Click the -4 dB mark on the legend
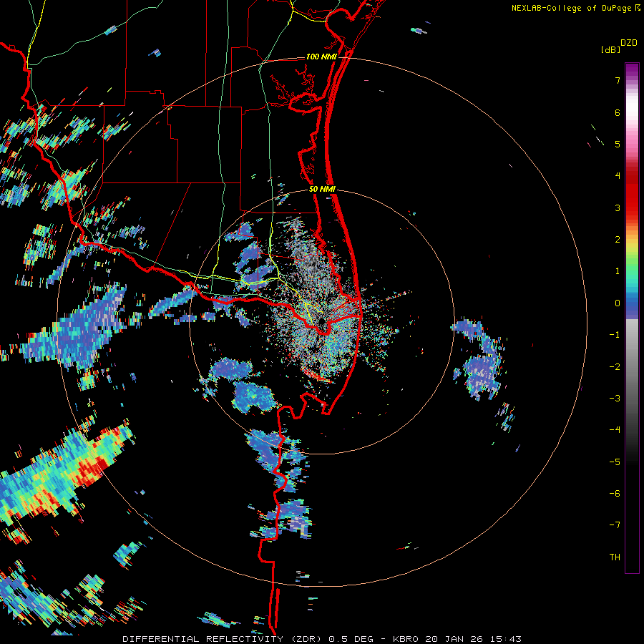Image resolution: width=644 pixels, height=644 pixels. 615,430
